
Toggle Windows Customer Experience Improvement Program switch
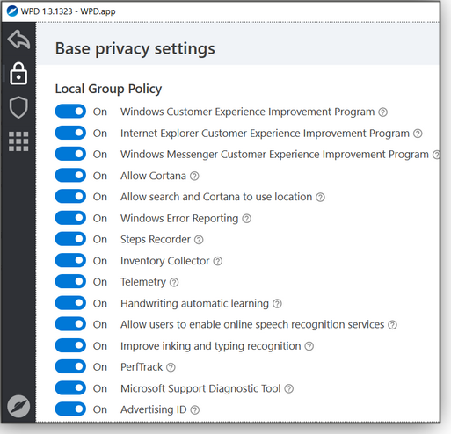(70, 112)
